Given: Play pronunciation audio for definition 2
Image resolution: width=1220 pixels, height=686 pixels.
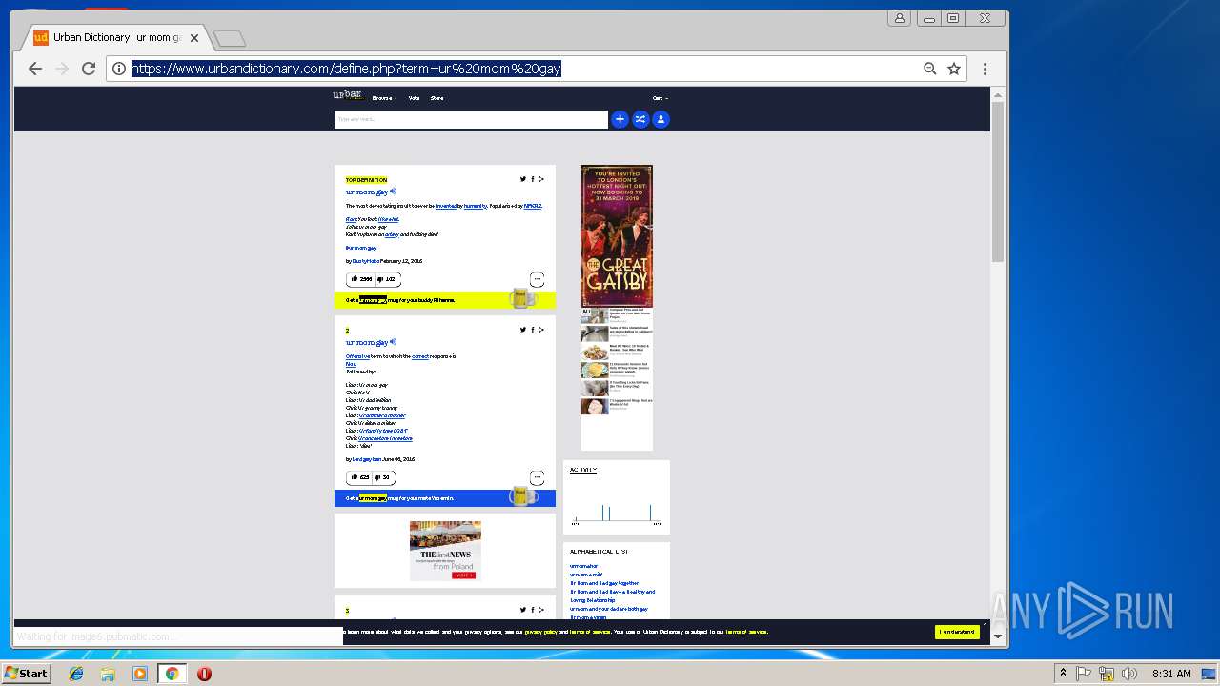Looking at the screenshot, I should [x=393, y=342].
